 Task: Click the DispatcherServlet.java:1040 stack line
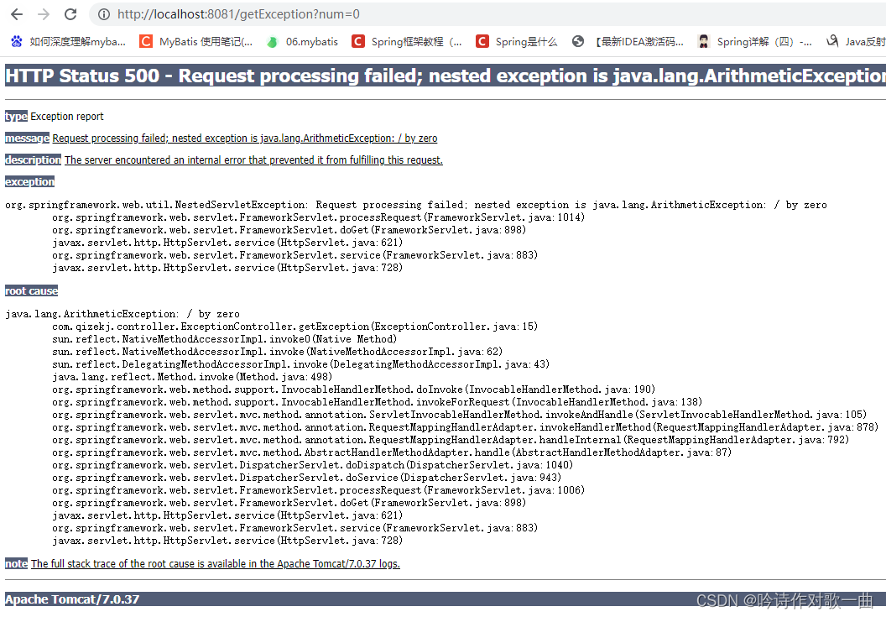[x=312, y=465]
